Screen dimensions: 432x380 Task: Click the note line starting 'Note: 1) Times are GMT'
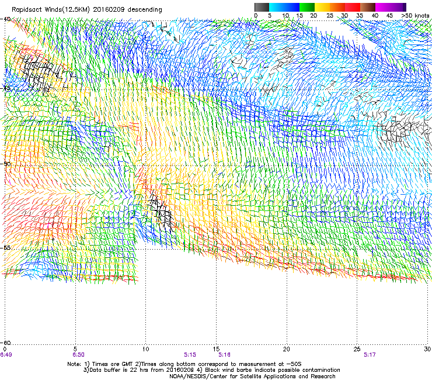(x=184, y=364)
